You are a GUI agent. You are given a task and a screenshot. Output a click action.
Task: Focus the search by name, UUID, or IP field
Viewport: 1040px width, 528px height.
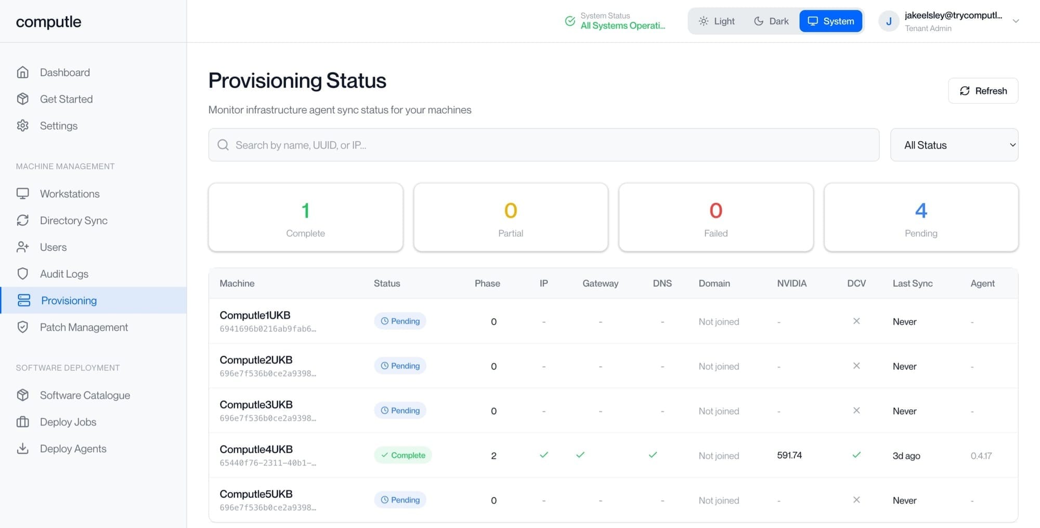point(543,145)
